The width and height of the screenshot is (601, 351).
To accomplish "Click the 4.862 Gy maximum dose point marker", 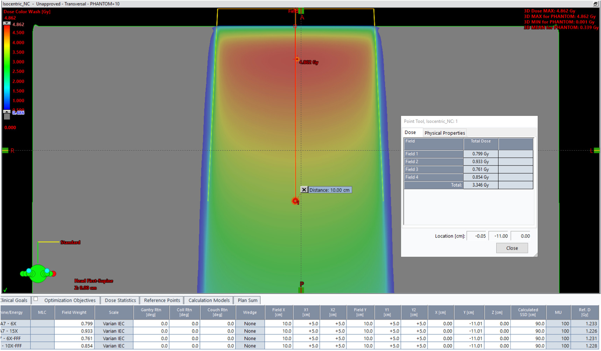I will [x=297, y=59].
